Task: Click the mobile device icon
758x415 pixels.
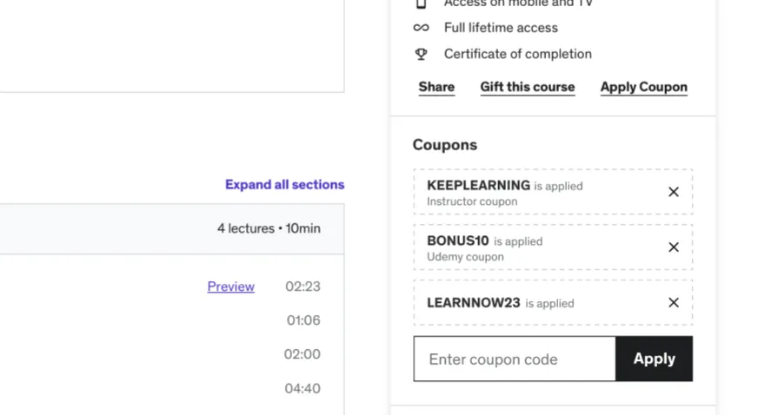Action: coord(421,3)
